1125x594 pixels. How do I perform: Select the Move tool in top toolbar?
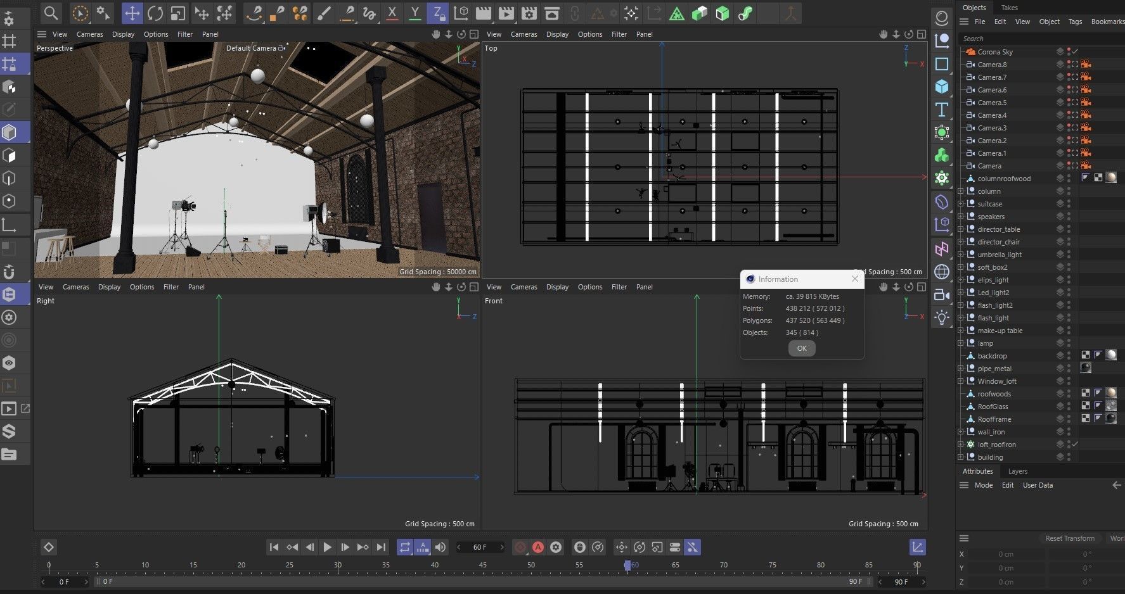tap(132, 13)
